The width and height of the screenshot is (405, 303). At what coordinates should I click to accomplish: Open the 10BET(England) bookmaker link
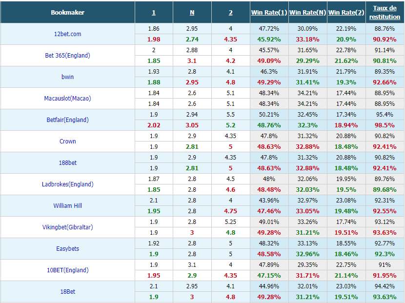[67, 270]
